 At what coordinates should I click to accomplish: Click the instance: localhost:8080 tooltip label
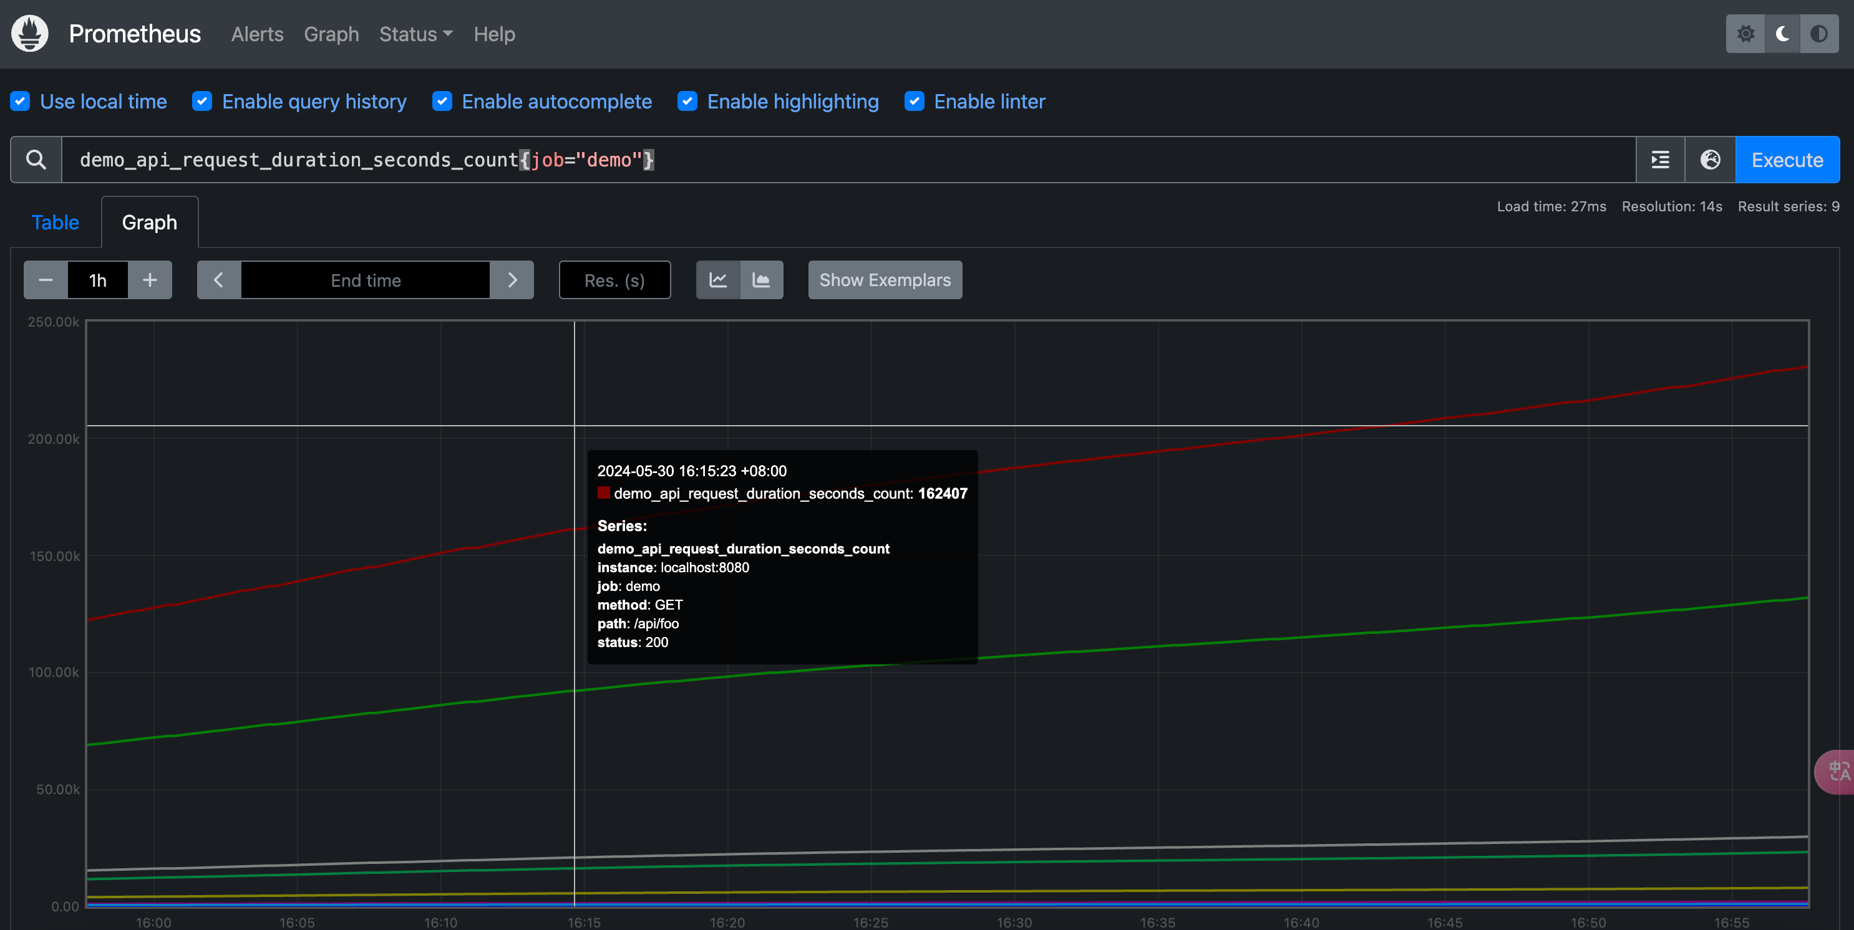coord(673,567)
